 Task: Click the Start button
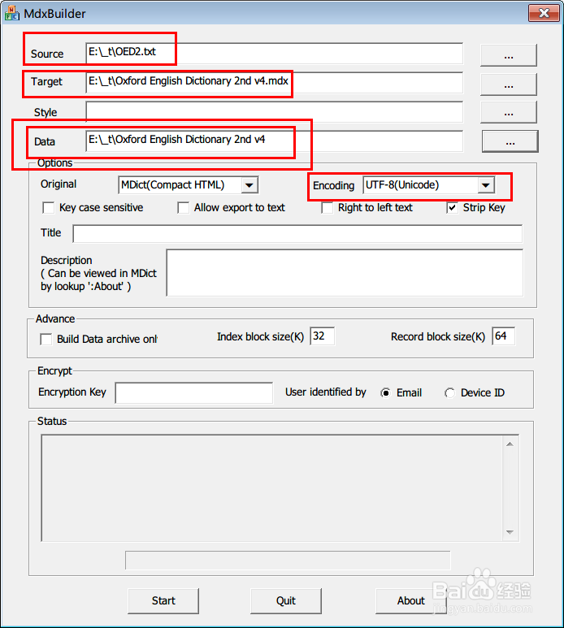click(x=163, y=600)
